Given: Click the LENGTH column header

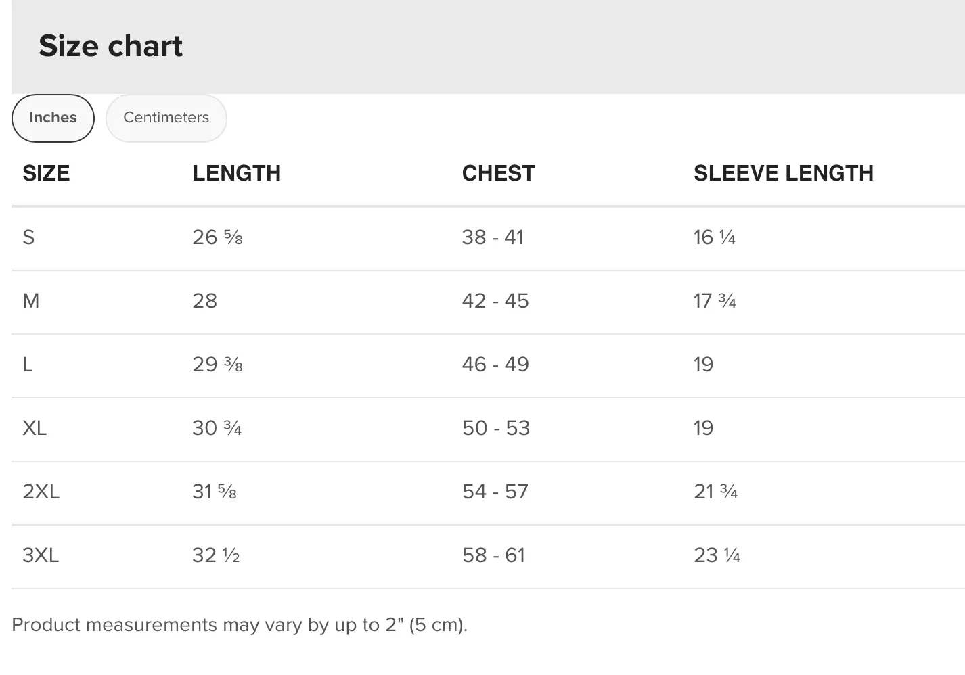Looking at the screenshot, I should click(236, 173).
